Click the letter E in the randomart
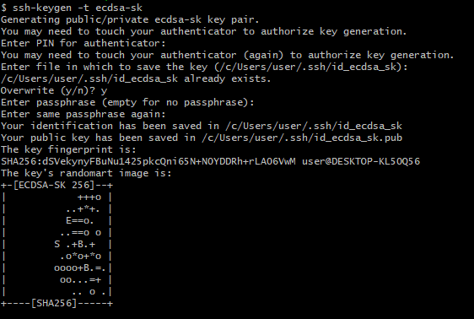This screenshot has height=319, width=474. coord(68,221)
